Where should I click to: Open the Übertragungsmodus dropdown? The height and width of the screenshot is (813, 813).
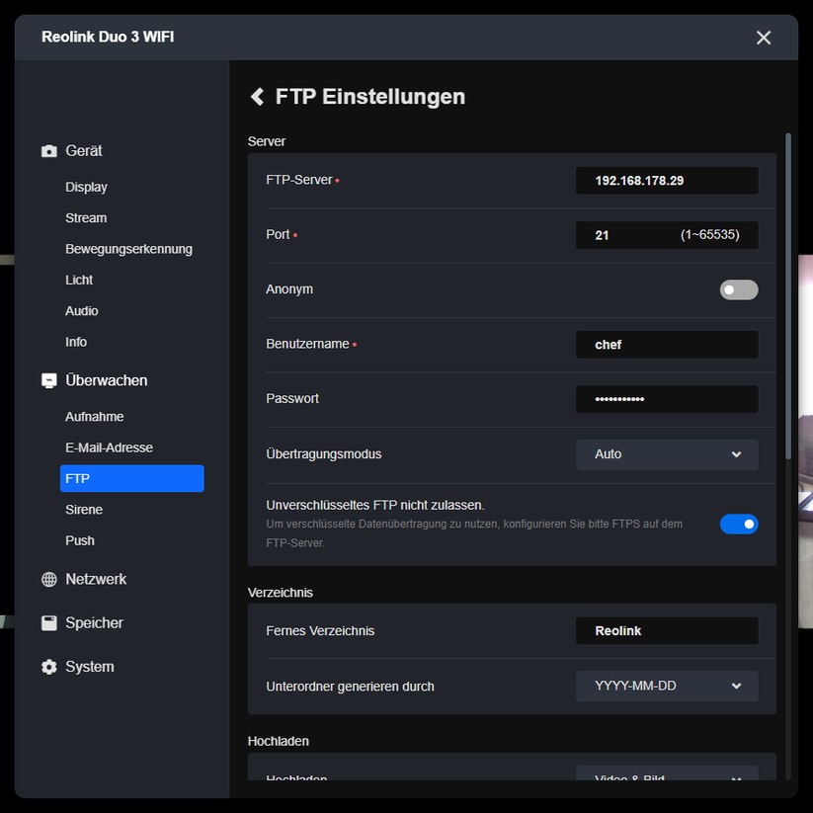point(666,453)
